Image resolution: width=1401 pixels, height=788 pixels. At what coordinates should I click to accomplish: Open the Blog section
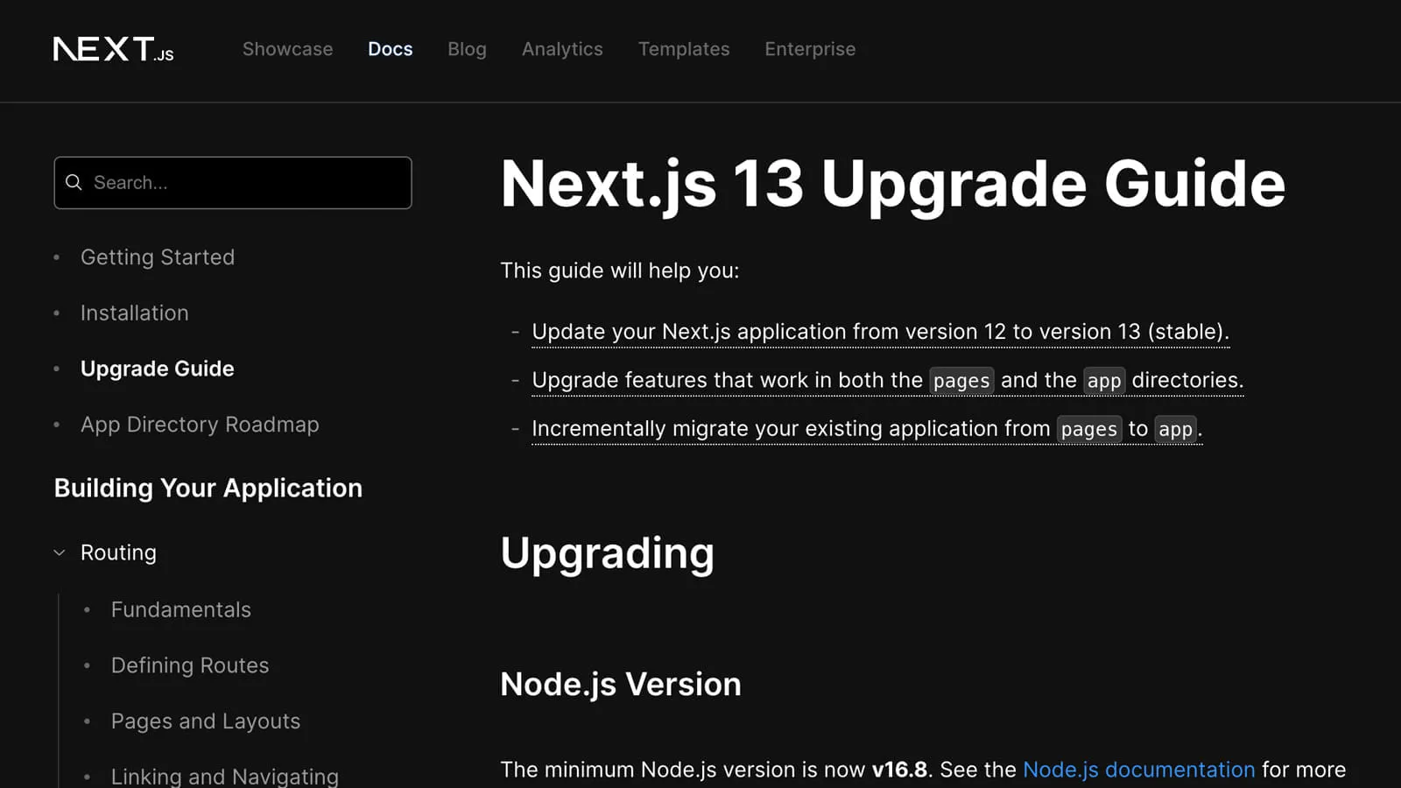click(x=467, y=49)
